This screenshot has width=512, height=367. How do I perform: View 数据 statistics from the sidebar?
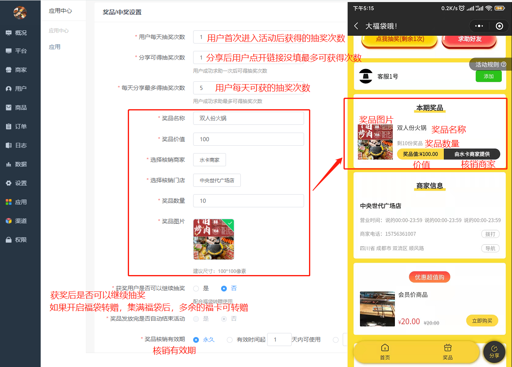click(x=16, y=164)
